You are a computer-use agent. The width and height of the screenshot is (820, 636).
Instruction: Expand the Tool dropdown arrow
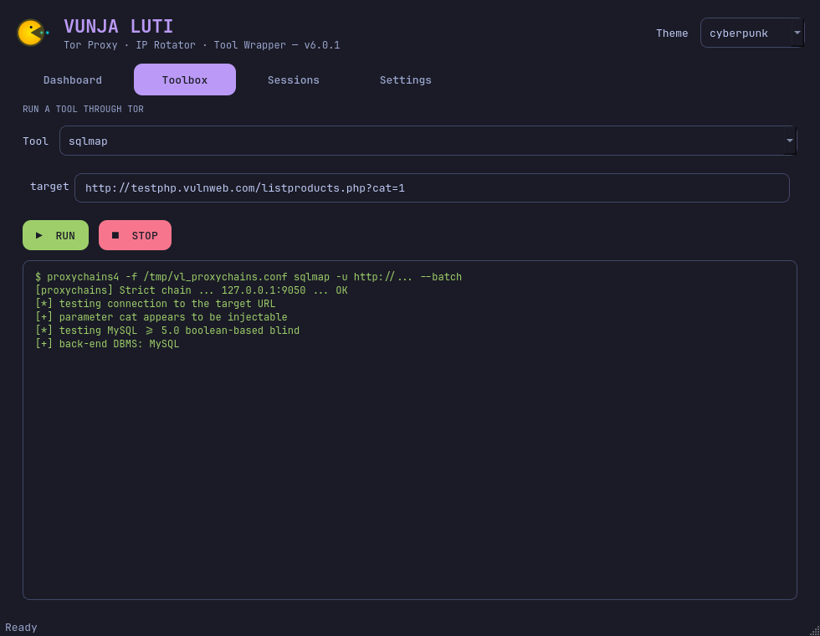(790, 141)
